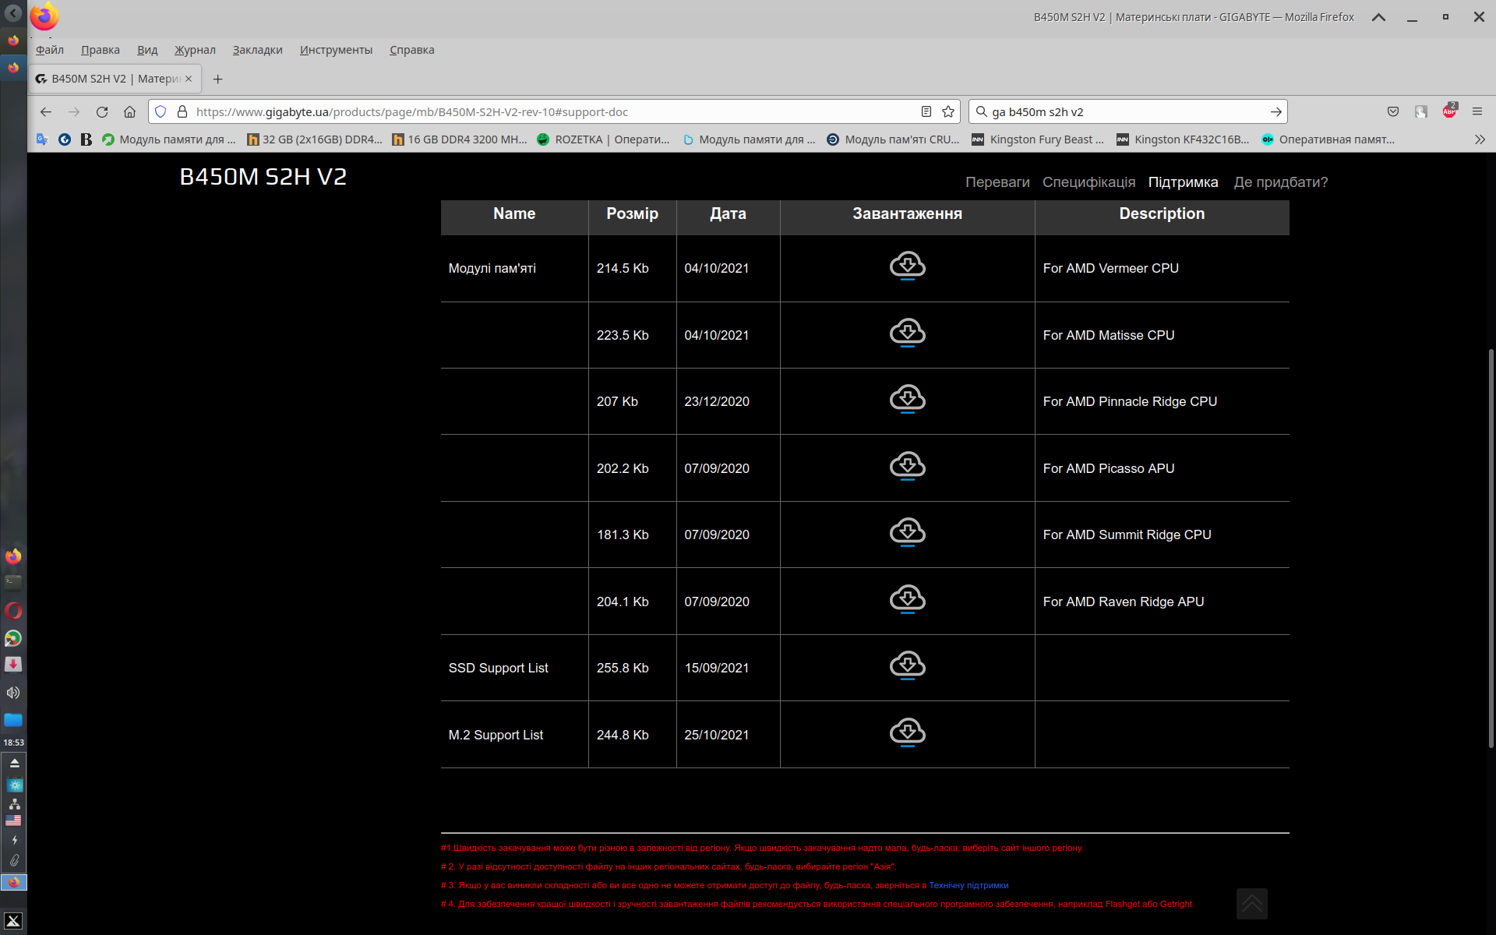Screen dimensions: 1496x935
Task: Open a new browser tab
Action: pyautogui.click(x=218, y=79)
